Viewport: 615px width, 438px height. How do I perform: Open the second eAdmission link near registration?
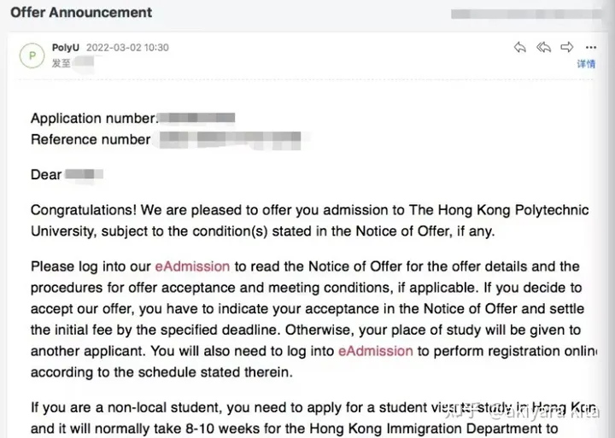pyautogui.click(x=375, y=351)
